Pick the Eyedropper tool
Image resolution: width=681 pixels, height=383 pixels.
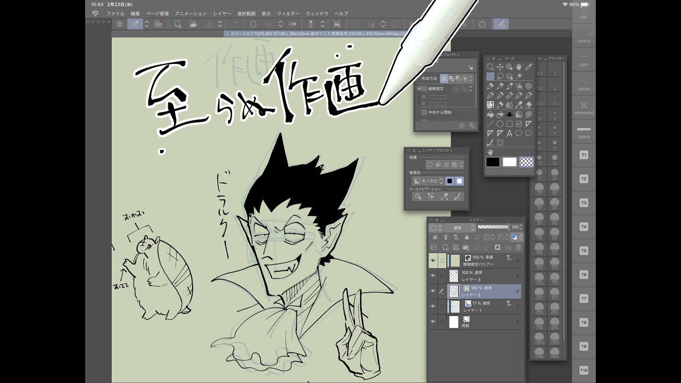(528, 67)
